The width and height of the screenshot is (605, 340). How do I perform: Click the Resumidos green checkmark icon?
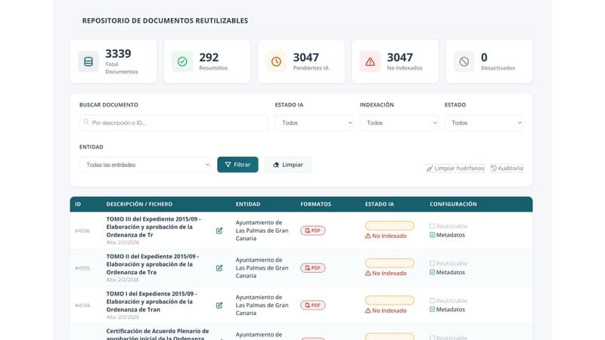[182, 62]
